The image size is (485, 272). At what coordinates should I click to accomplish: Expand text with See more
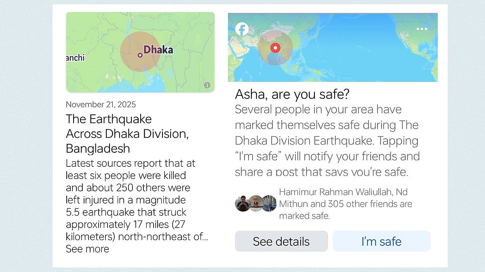[x=87, y=249]
